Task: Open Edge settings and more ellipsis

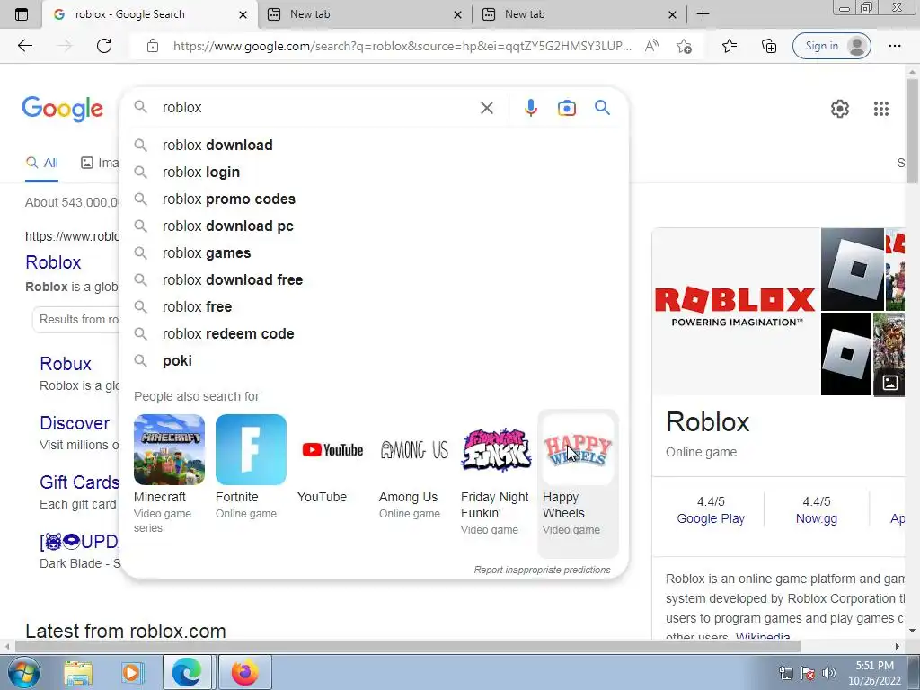Action: (894, 46)
